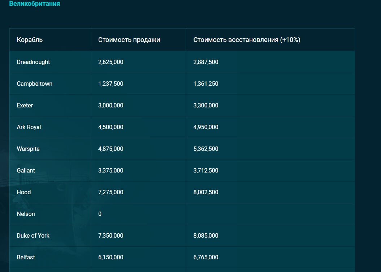Select the Стоимость восстановления (+10%) header
381x272 pixels.
coord(247,40)
